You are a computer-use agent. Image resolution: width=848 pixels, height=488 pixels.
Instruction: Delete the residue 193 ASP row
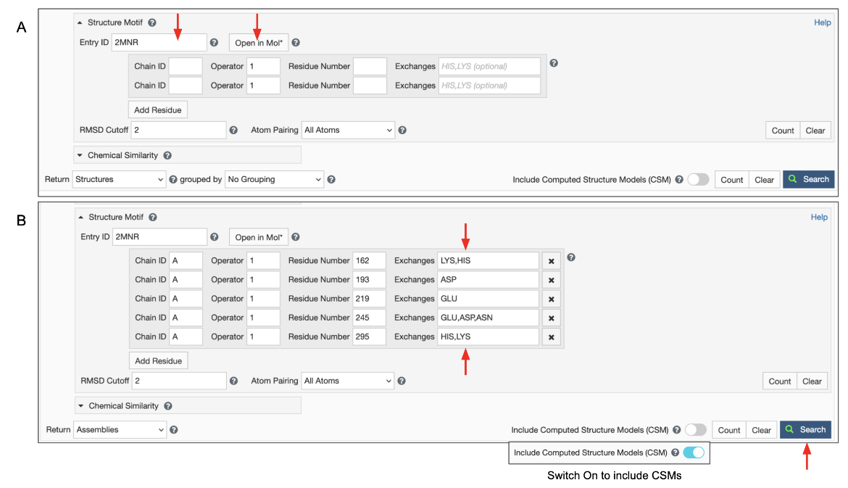click(551, 280)
